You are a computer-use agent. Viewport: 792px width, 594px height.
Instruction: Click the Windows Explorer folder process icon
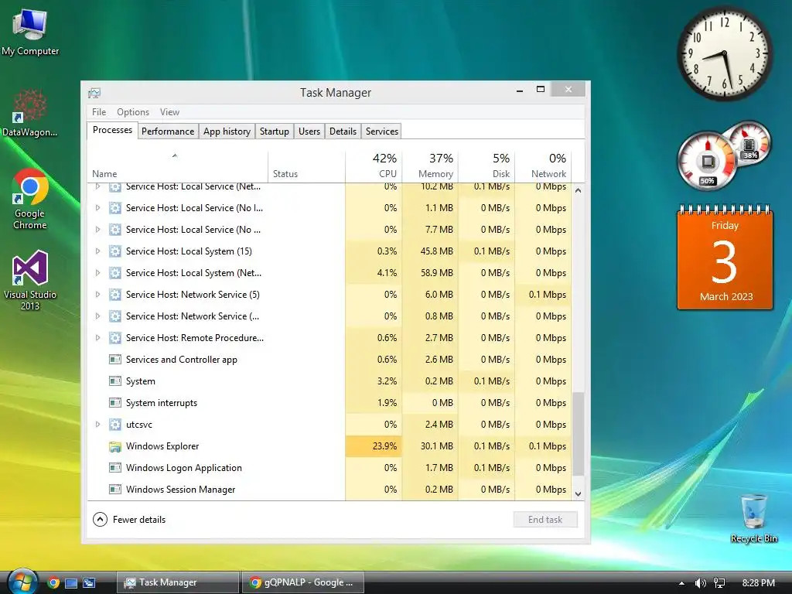tap(115, 446)
